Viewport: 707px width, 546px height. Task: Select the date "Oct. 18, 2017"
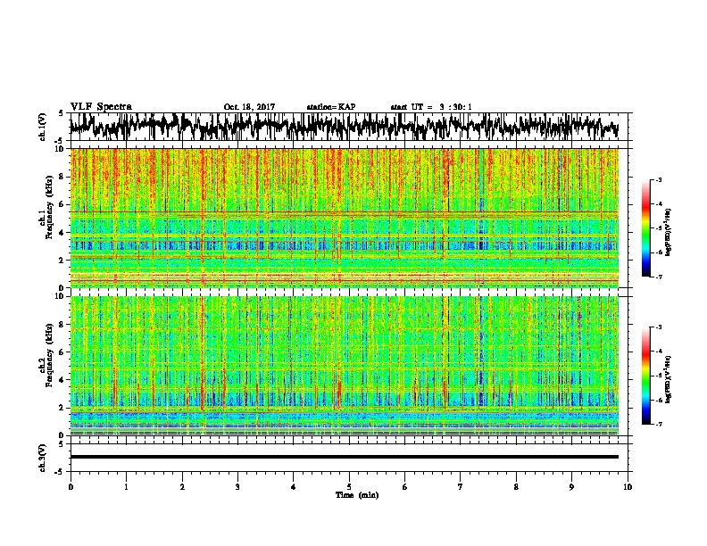click(249, 107)
